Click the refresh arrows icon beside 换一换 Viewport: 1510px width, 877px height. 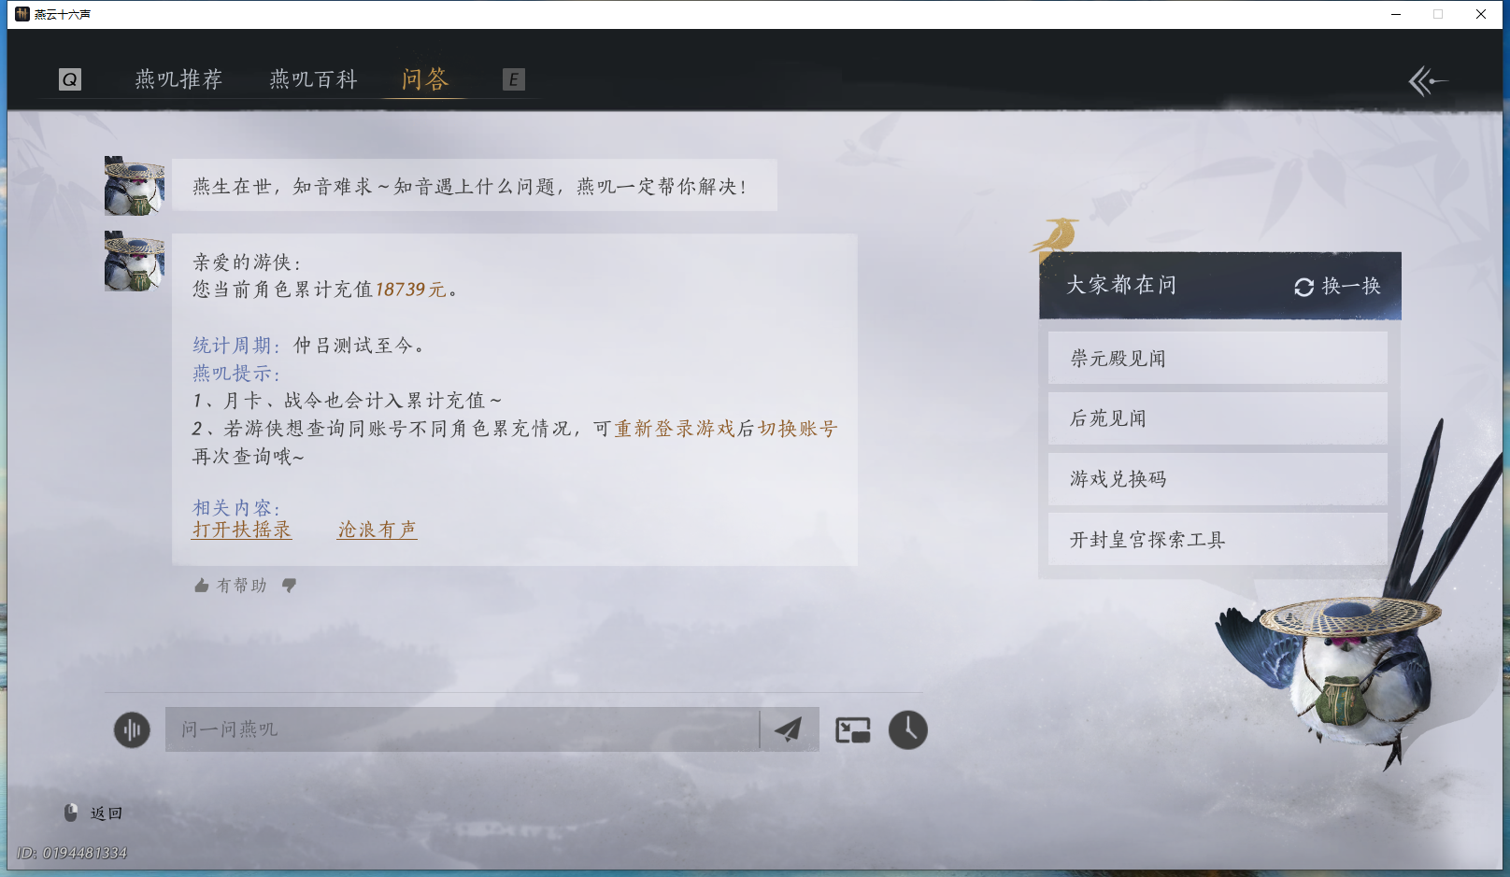[1304, 287]
